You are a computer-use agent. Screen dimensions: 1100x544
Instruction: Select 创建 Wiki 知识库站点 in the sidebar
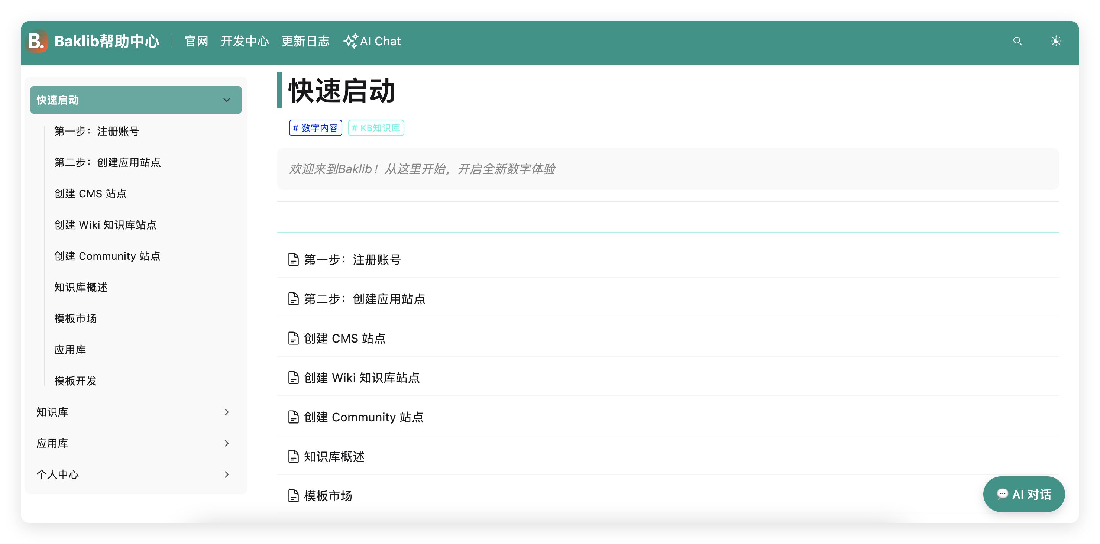[106, 224]
